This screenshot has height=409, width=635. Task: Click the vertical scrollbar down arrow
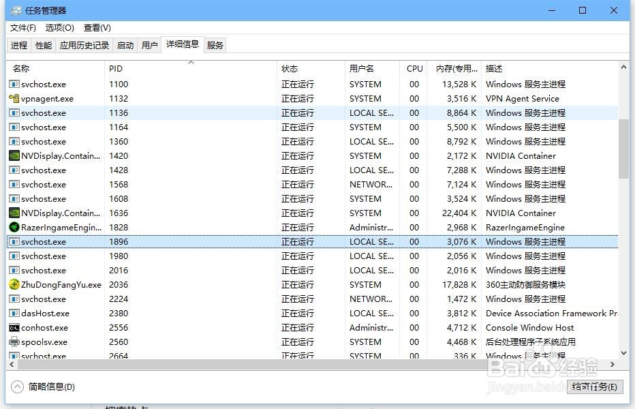(623, 353)
